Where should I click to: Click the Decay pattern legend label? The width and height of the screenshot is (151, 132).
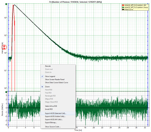(x=136, y=7)
